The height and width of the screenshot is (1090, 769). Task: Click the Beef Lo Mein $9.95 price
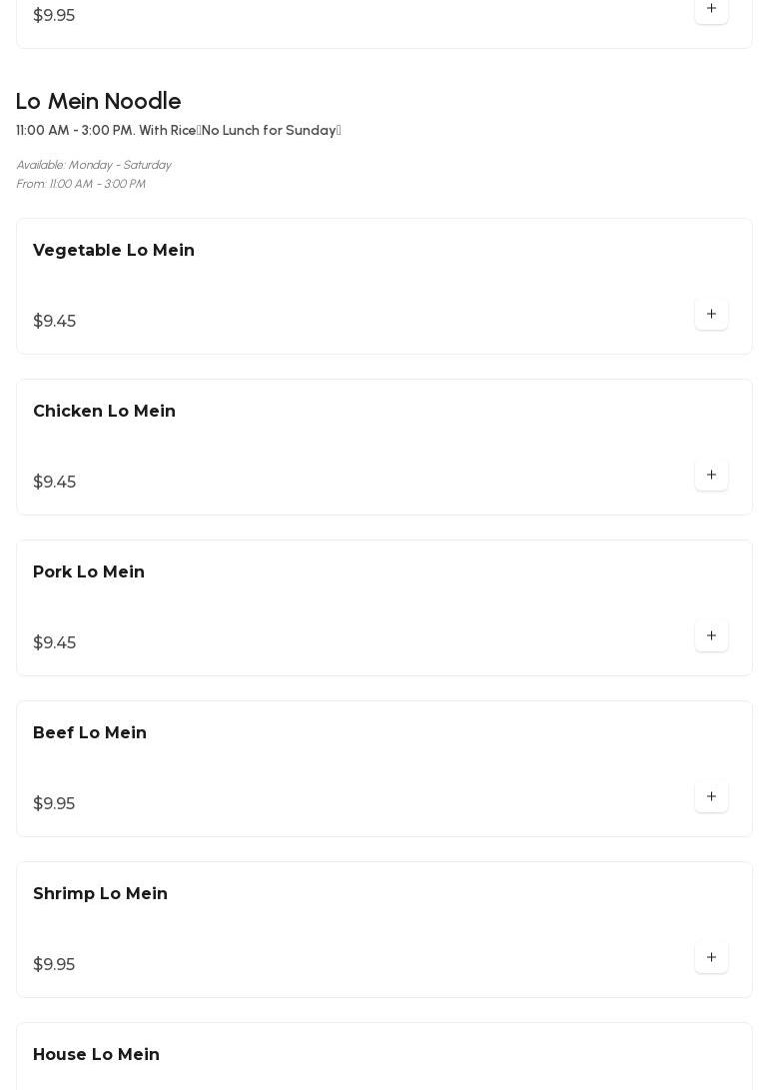(x=54, y=804)
